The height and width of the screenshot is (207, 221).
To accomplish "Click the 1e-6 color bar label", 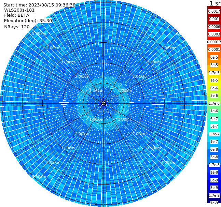I will pyautogui.click(x=214, y=111).
